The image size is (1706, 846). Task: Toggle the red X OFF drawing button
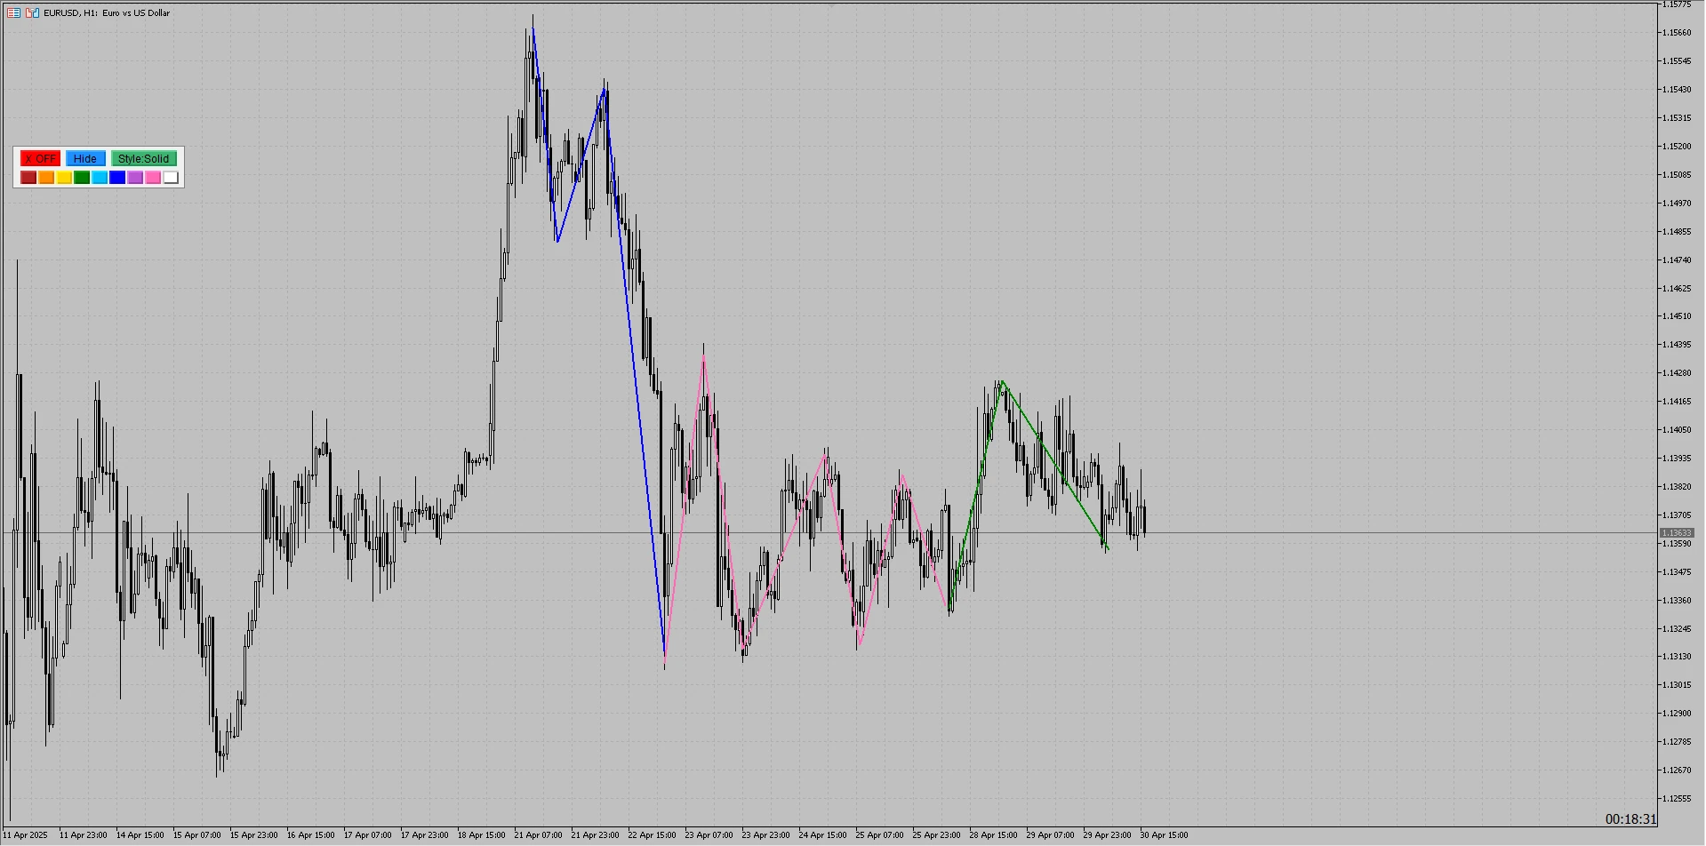40,158
